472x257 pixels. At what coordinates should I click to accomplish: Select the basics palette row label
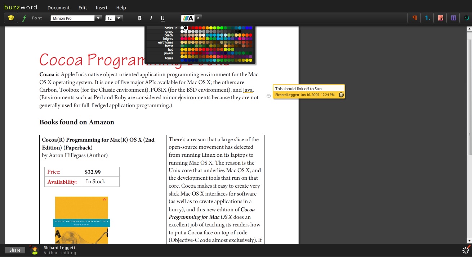169,28
